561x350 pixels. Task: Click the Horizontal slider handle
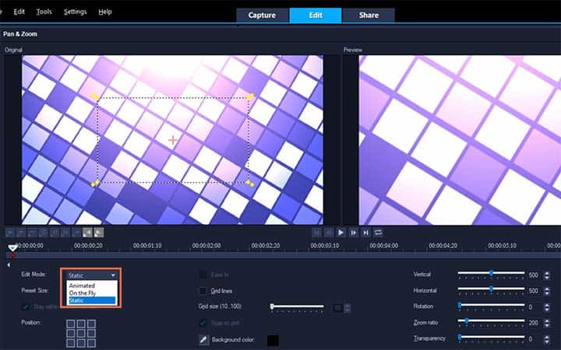(x=491, y=289)
